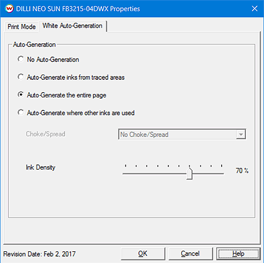Click the app logo icon in title bar
The width and height of the screenshot is (264, 263).
click(9, 9)
